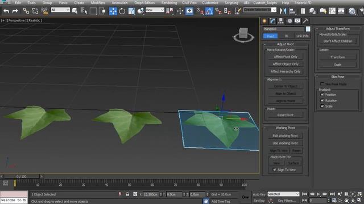Viewport: 364px width, 204px height.
Task: Toggle Affect Object Only mode
Action: point(286,64)
